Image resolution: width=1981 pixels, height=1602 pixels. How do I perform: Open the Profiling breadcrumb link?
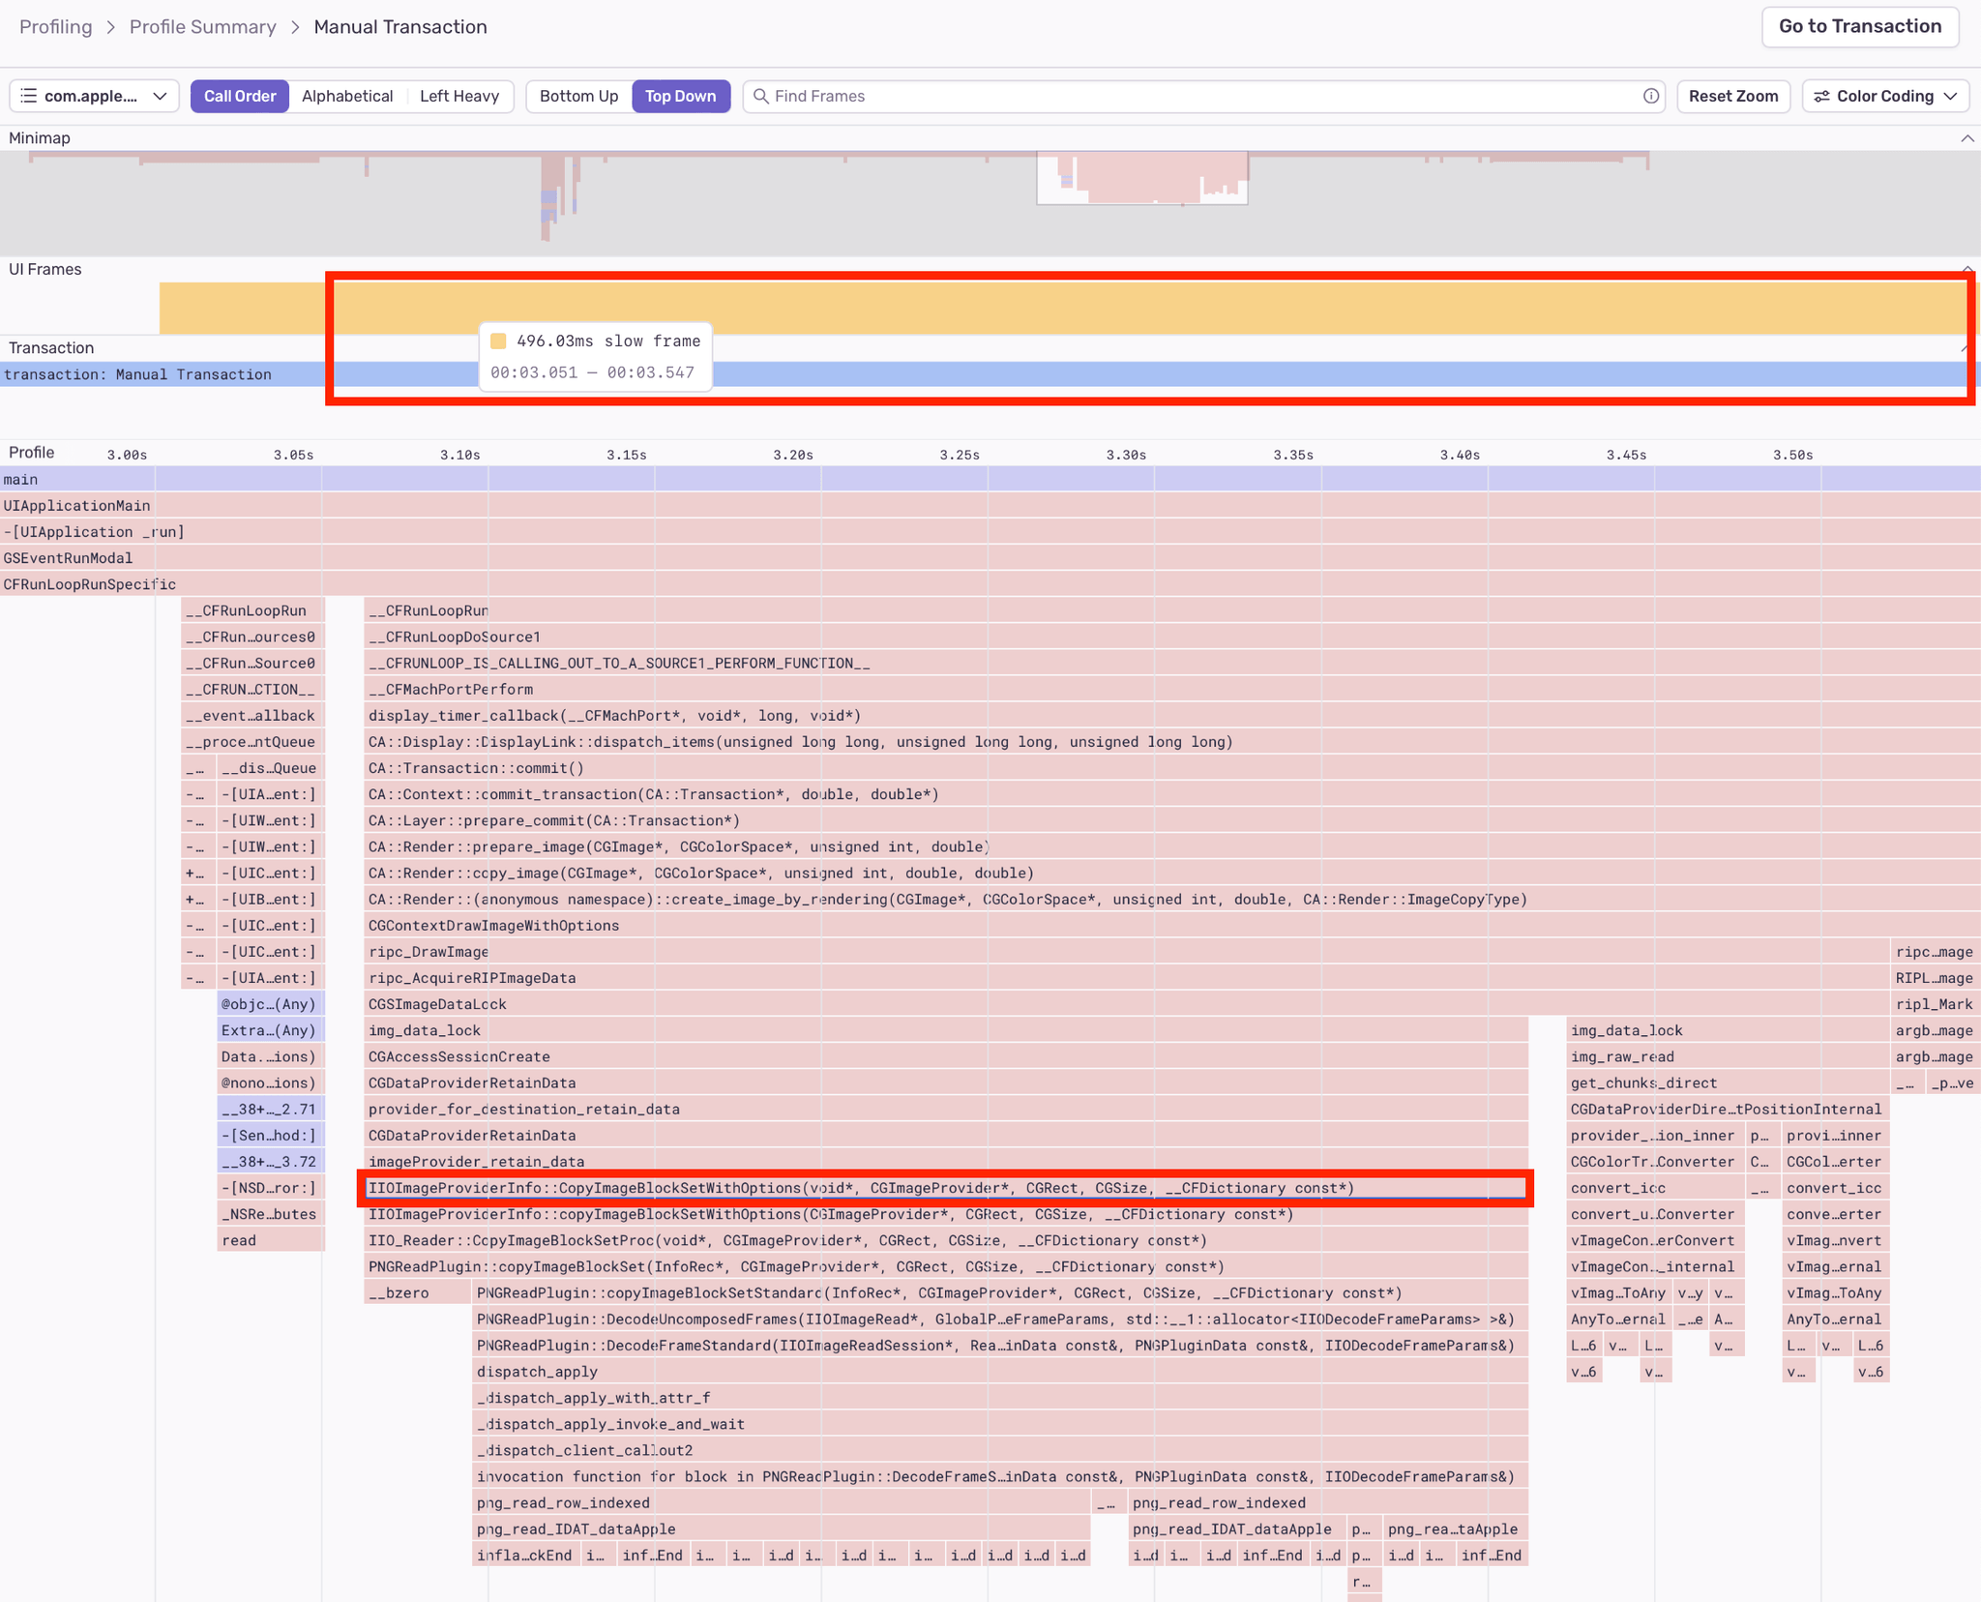(x=55, y=26)
